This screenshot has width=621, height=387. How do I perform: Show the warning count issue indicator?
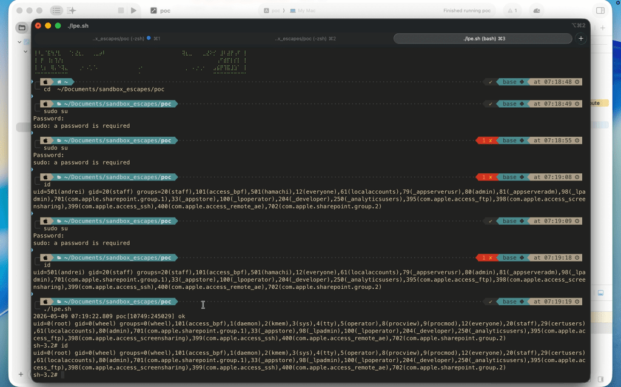[512, 11]
